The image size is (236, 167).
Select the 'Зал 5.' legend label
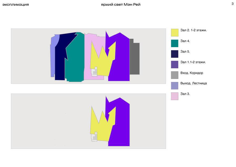185,52
